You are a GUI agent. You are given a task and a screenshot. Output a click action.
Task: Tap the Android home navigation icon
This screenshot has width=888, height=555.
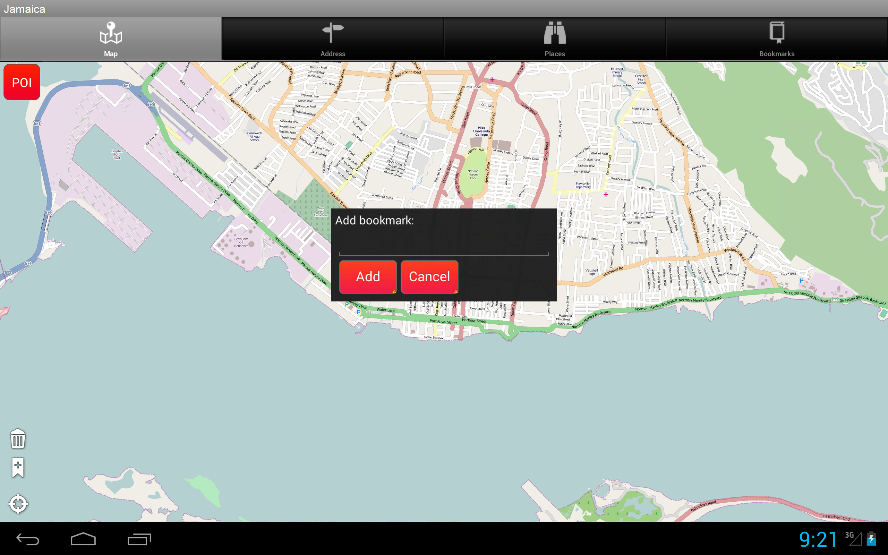[84, 539]
